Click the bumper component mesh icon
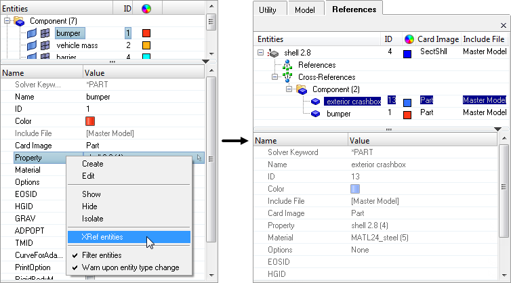 tap(45, 33)
